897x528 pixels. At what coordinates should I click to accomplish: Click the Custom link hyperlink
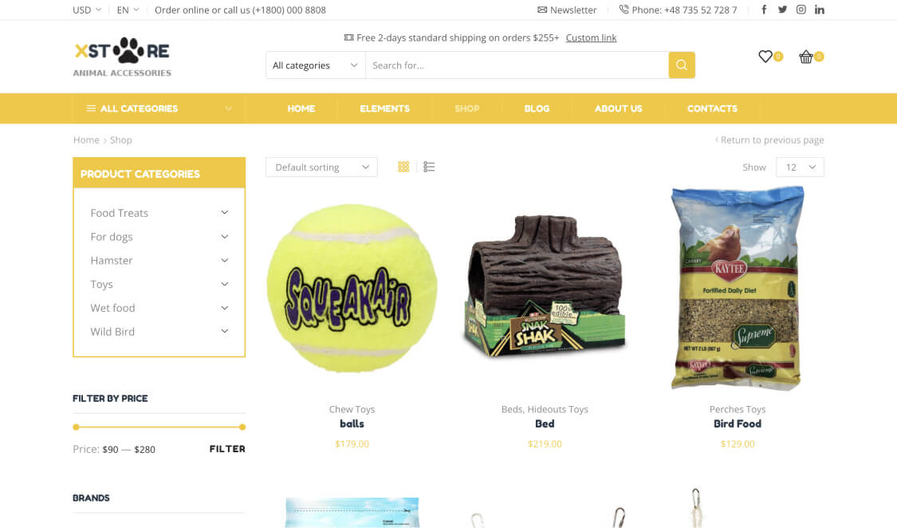[x=591, y=37]
